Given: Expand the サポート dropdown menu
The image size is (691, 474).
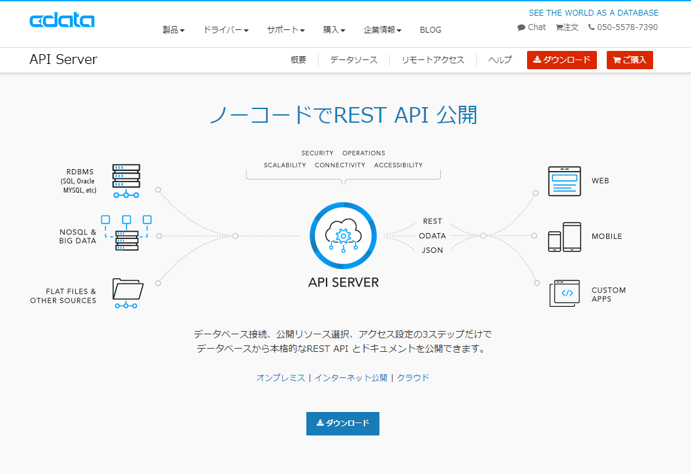Looking at the screenshot, I should pos(285,29).
